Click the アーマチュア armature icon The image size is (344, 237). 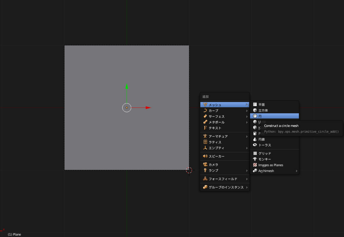coord(205,136)
